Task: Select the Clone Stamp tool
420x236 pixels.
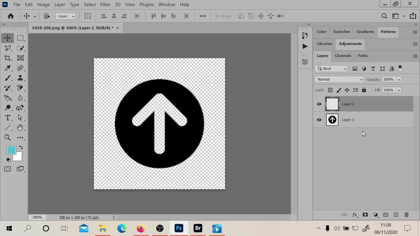Action: pos(20,78)
